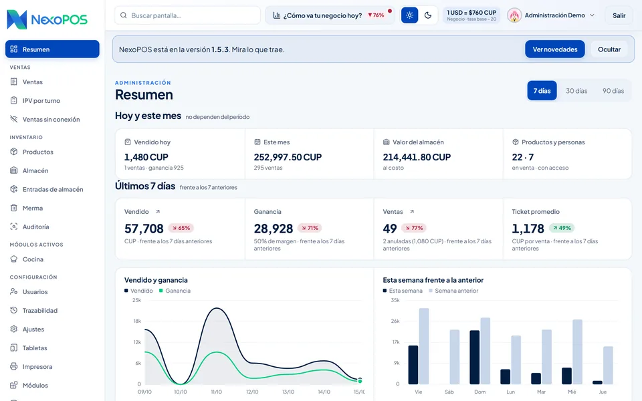The image size is (642, 401).
Task: Click the 71% decrease badge on Ganancia
Action: pyautogui.click(x=310, y=228)
